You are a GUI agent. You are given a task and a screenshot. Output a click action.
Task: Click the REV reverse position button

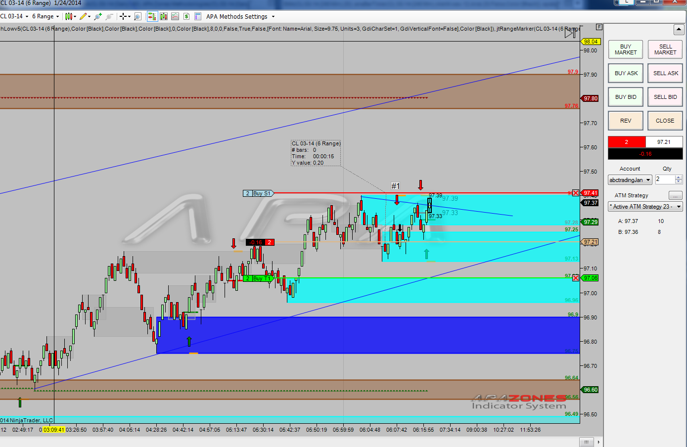626,121
